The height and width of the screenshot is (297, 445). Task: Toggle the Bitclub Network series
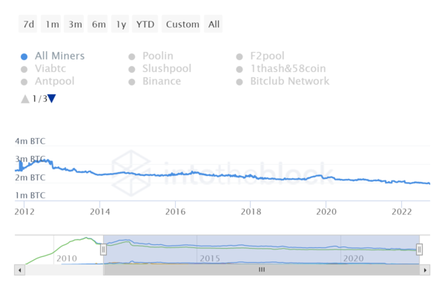point(289,81)
